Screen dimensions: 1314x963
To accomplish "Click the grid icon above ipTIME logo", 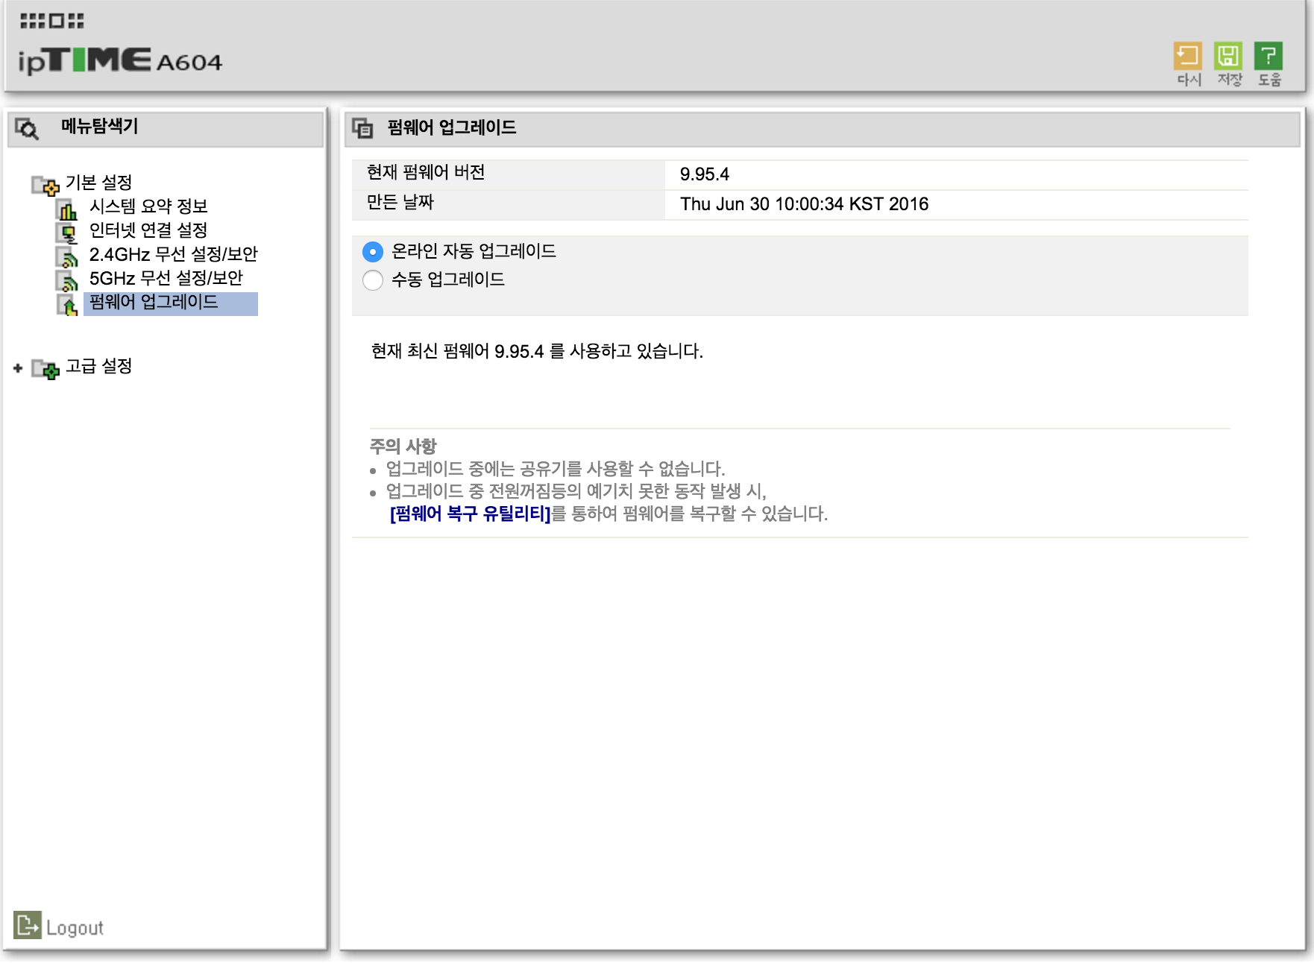I will click(x=51, y=21).
